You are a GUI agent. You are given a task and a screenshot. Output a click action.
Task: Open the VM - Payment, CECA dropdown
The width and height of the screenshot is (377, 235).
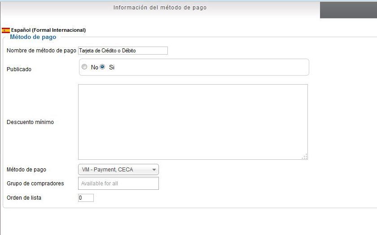pyautogui.click(x=118, y=170)
